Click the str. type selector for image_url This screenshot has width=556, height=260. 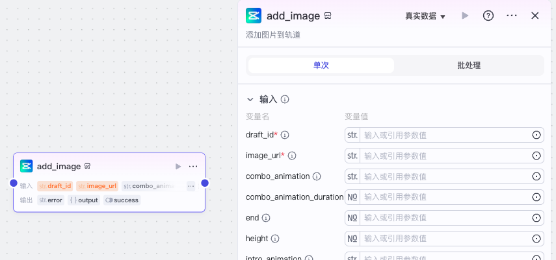[x=352, y=156]
